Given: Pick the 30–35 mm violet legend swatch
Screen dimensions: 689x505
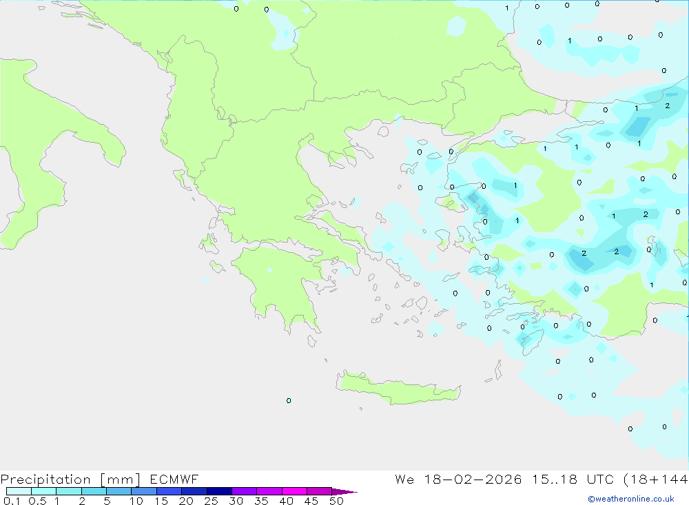Looking at the screenshot, I should [244, 491].
